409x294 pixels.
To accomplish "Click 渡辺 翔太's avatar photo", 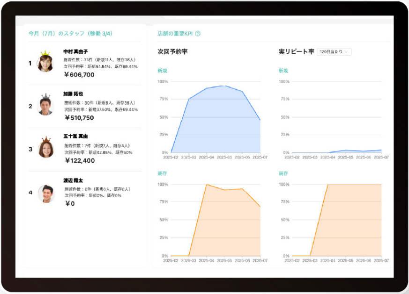I will tap(46, 193).
